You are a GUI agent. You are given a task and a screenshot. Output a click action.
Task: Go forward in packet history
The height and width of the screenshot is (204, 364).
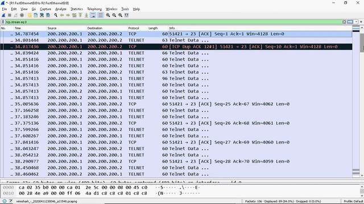point(68,15)
